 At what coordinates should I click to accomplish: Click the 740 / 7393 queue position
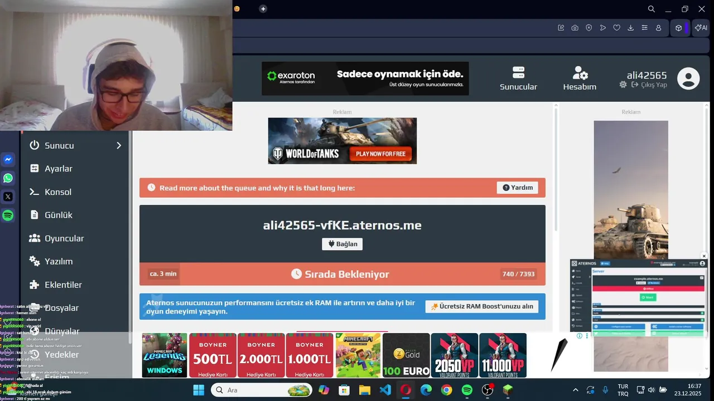(519, 274)
